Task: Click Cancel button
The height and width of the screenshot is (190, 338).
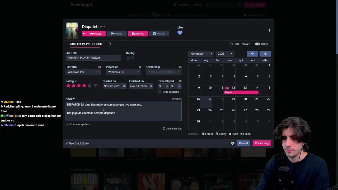Action: (x=243, y=143)
